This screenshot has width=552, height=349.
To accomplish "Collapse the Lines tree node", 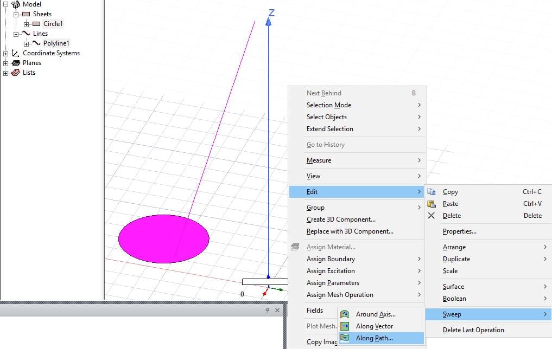I will (16, 35).
